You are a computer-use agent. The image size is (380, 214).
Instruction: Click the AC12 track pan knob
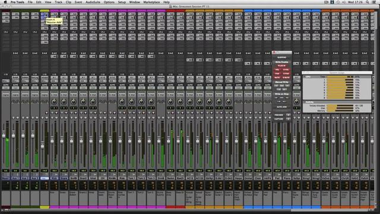190,102
